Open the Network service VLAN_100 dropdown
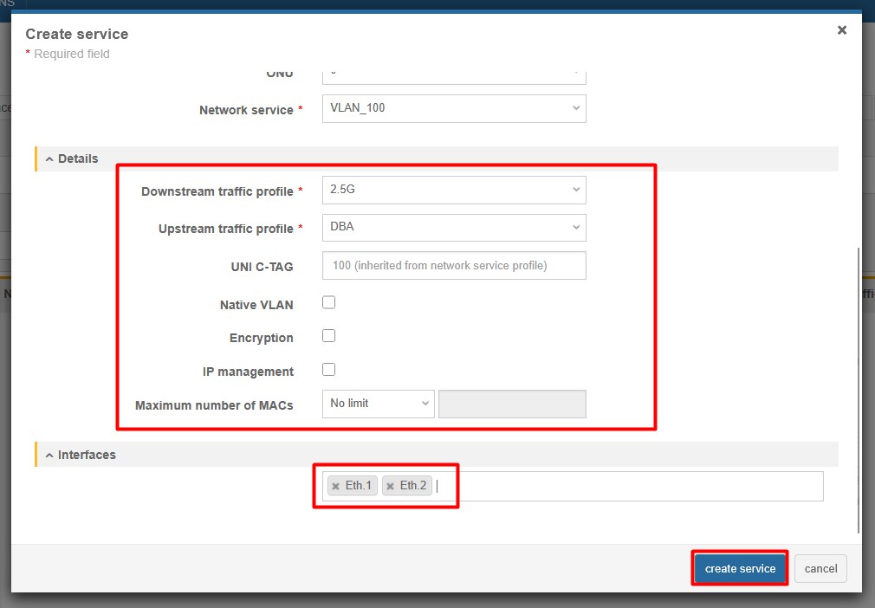This screenshot has width=875, height=608. (x=453, y=108)
